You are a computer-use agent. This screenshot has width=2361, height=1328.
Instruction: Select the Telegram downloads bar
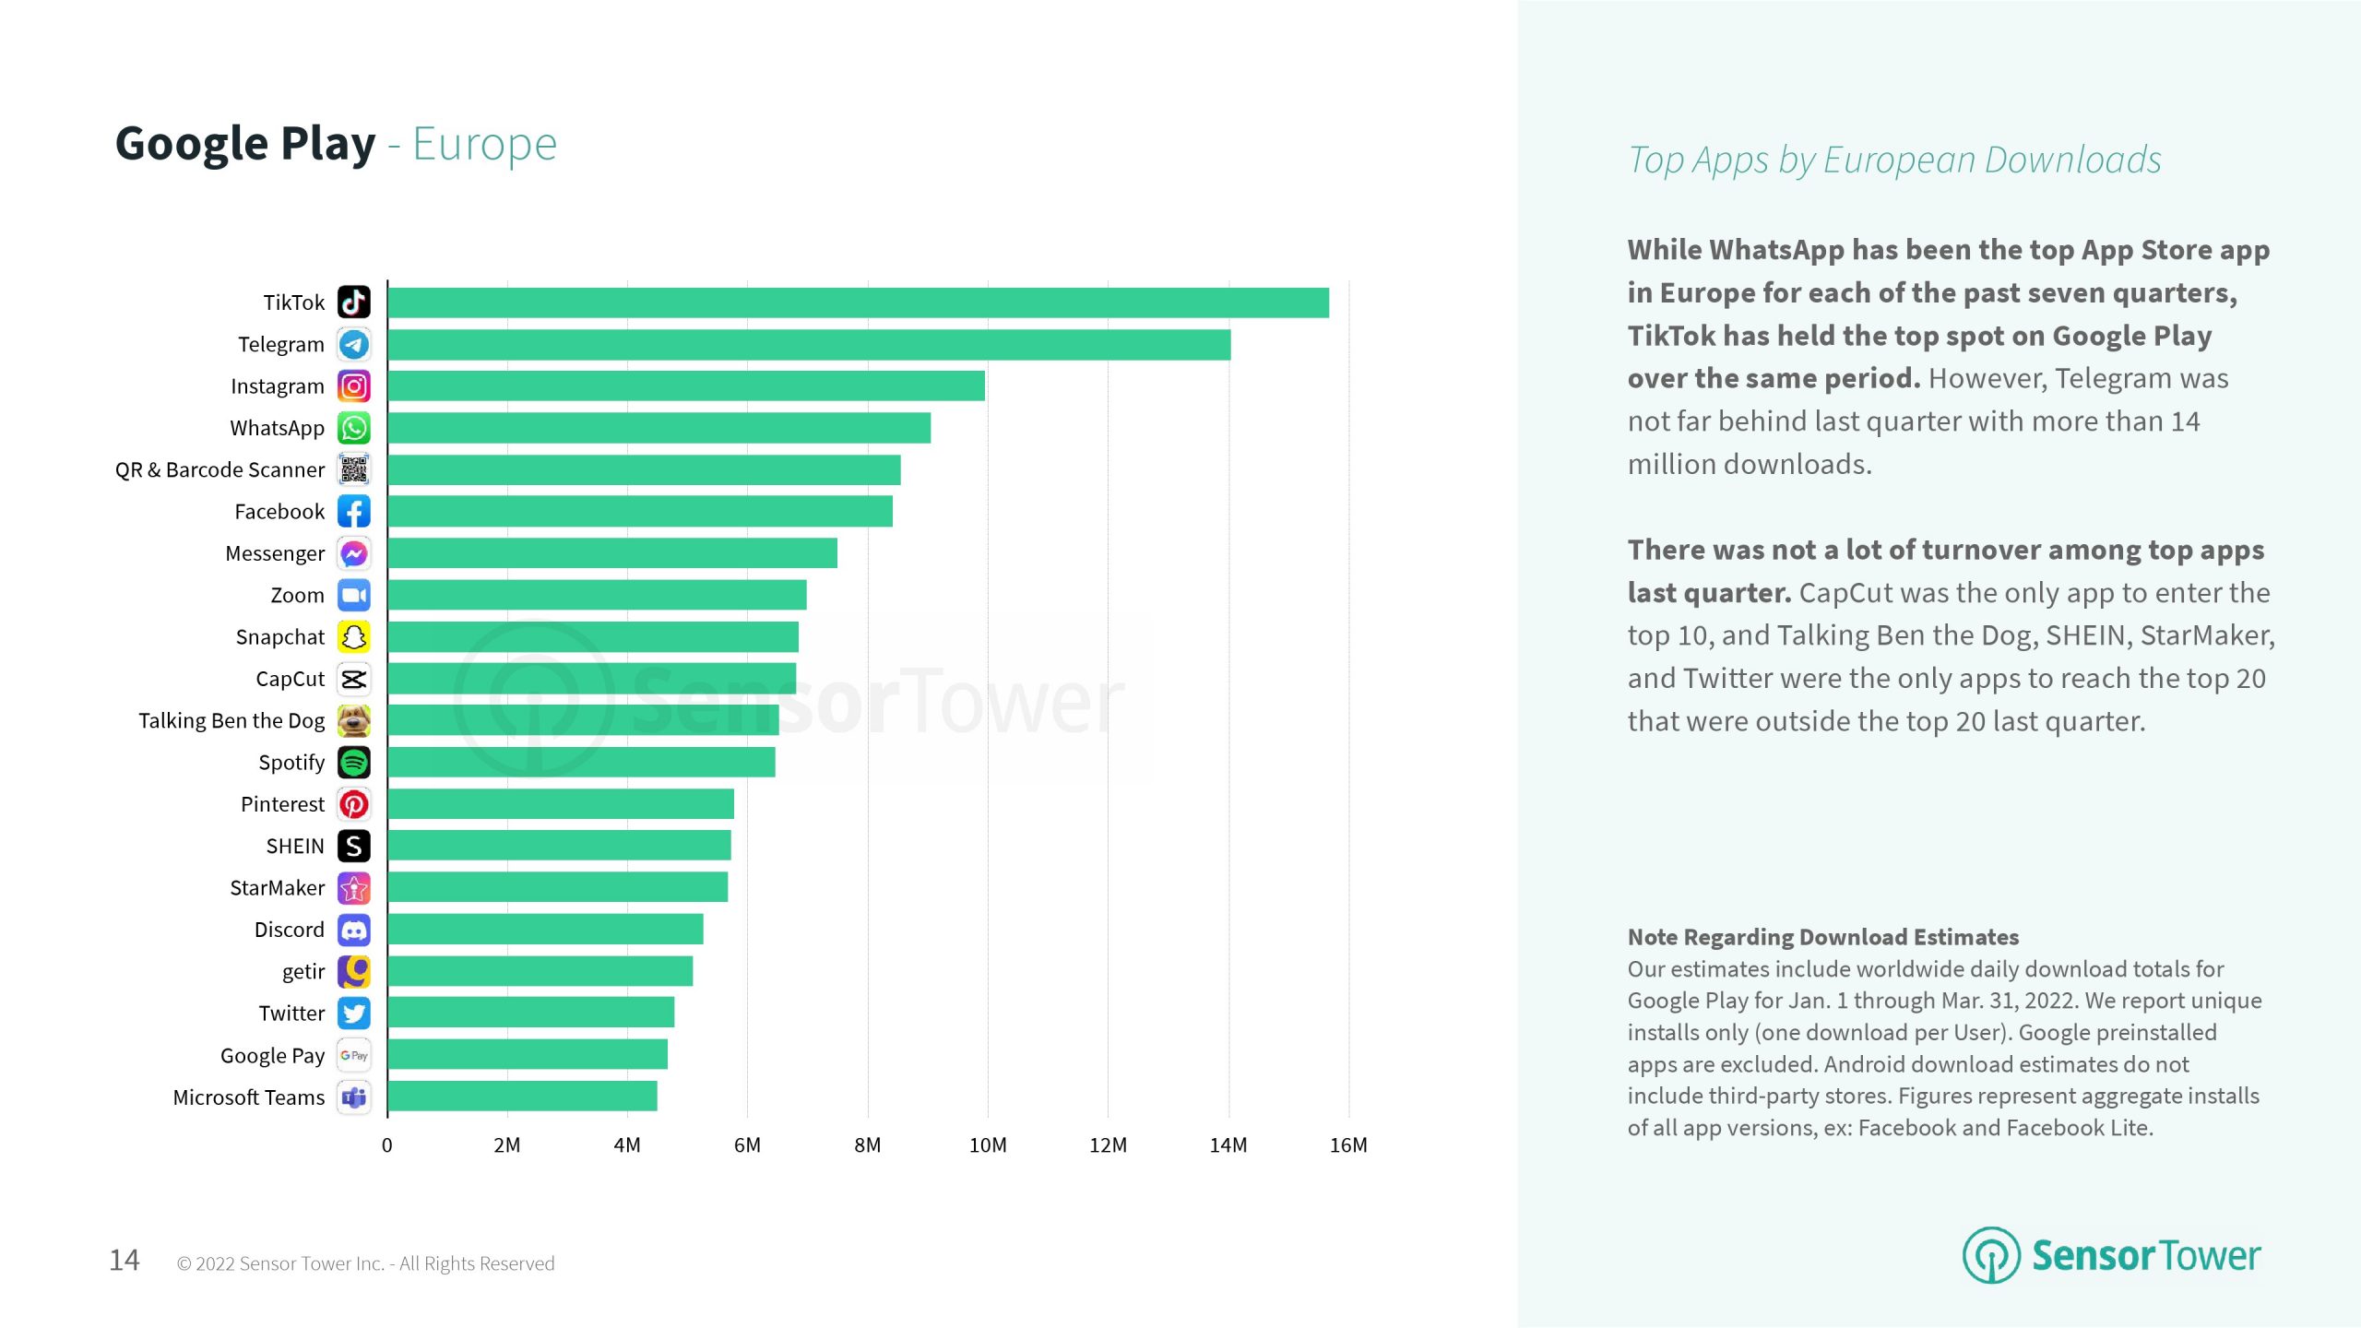click(x=809, y=345)
